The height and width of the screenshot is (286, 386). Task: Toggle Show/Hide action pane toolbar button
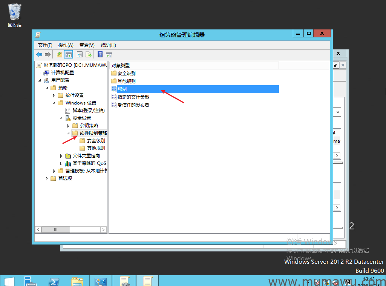tap(109, 54)
